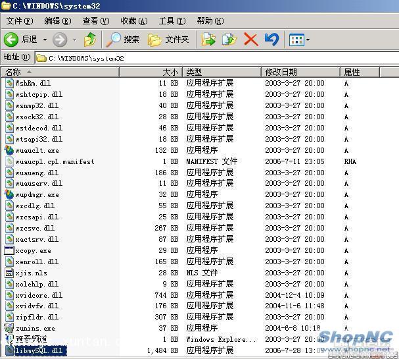Click the xvidvfw.dll file name
The width and height of the screenshot is (399, 359).
pos(37,306)
